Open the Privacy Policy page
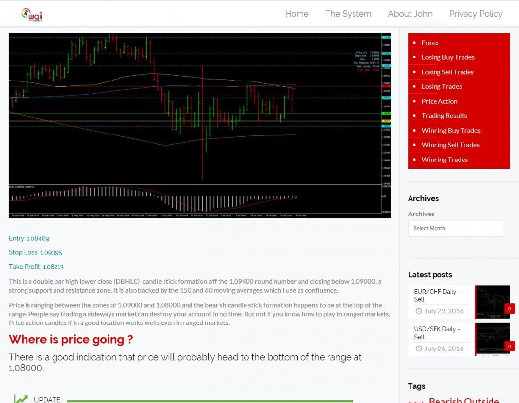Viewport: 519px width, 403px height. 476,14
